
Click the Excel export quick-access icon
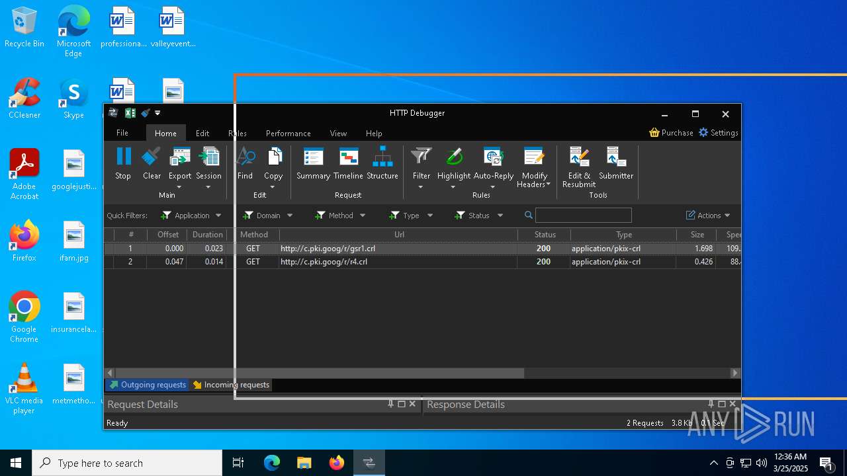pyautogui.click(x=130, y=113)
